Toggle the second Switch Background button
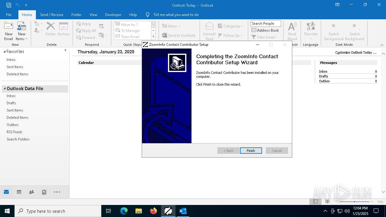This screenshot has width=386, height=217. point(354,31)
